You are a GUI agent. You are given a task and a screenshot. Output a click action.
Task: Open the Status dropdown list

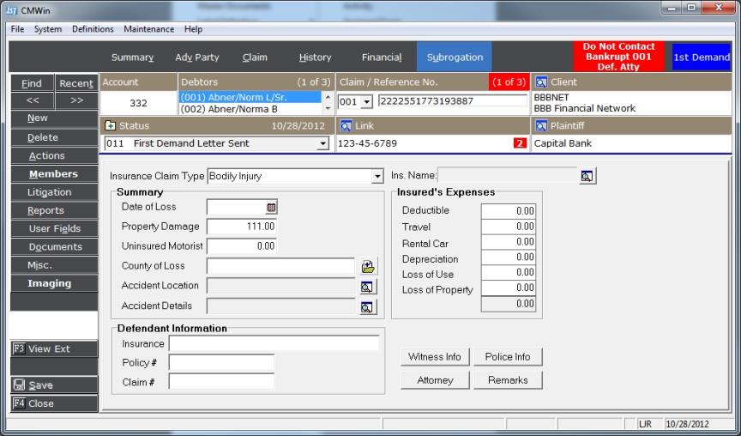pos(323,144)
